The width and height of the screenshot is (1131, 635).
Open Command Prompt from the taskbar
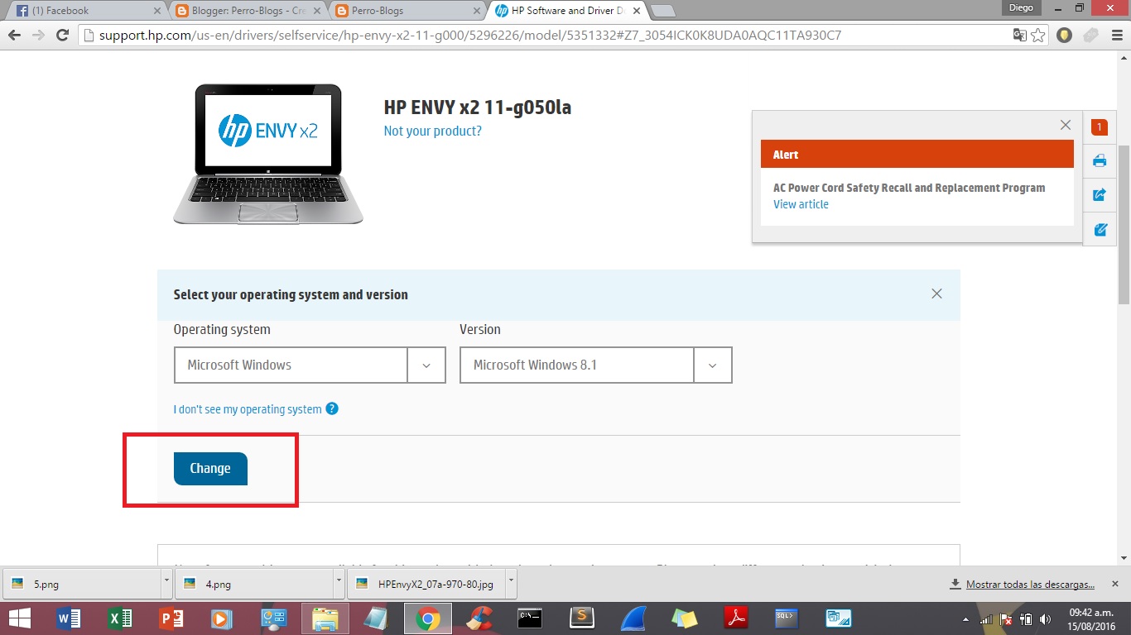click(530, 618)
